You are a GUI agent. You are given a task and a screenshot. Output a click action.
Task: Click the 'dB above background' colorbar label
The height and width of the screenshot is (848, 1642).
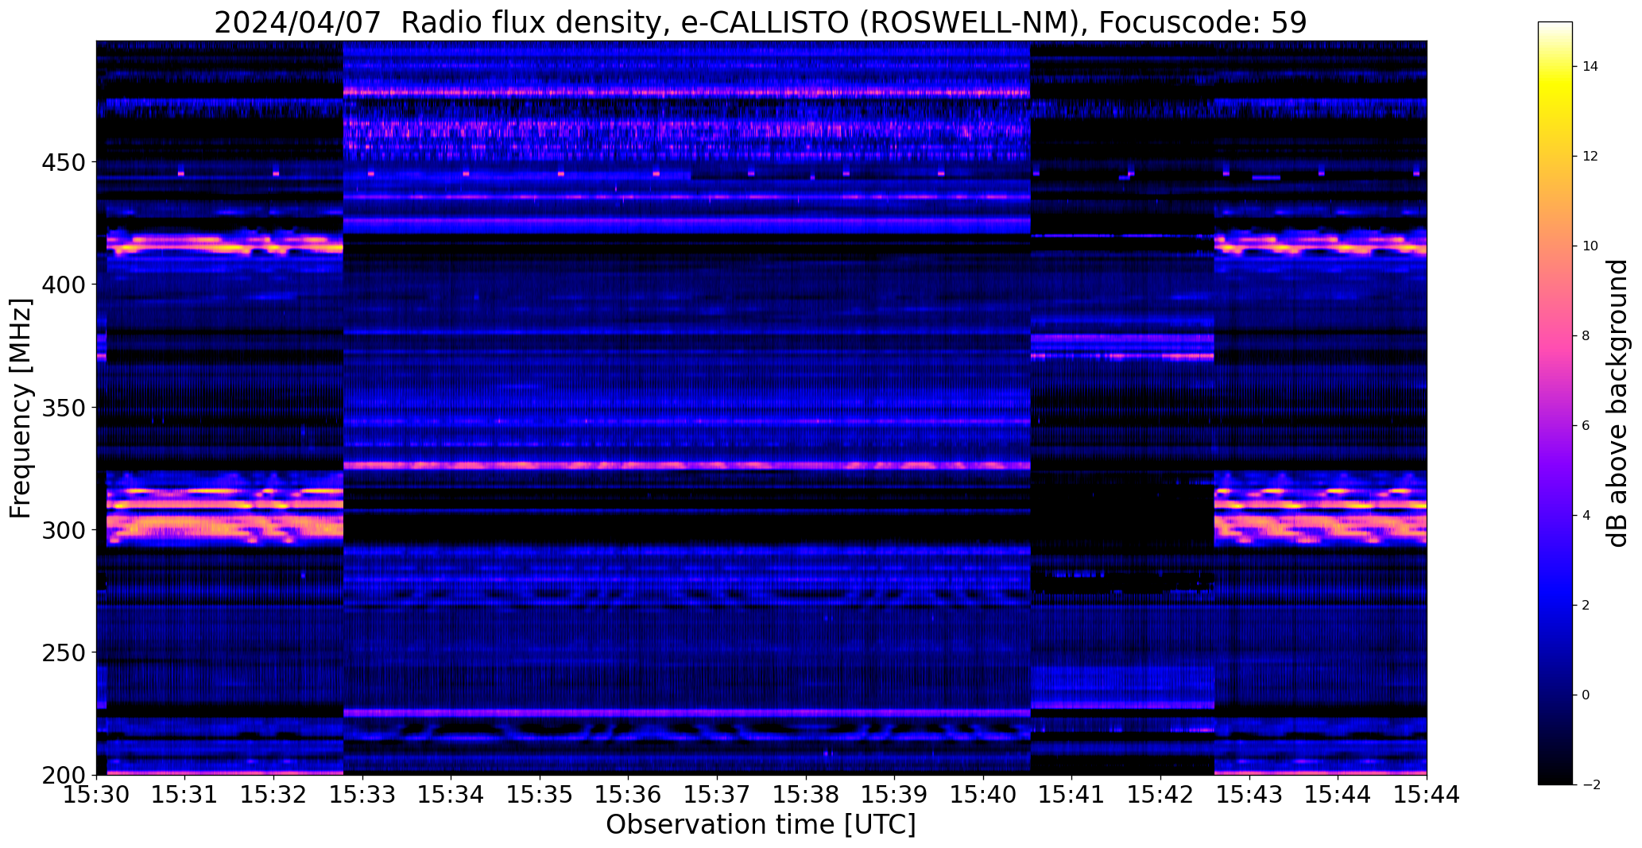pyautogui.click(x=1617, y=403)
